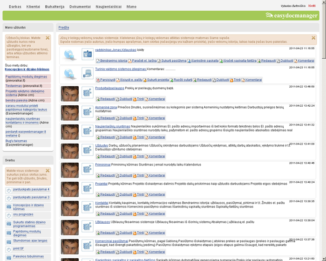Open the Mano menu
The height and width of the screenshot is (261, 326).
pyautogui.click(x=131, y=7)
